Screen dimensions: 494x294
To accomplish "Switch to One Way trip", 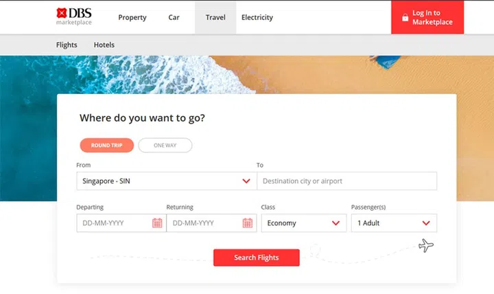I will tap(165, 146).
